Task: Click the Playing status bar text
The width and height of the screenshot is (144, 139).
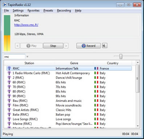Action: coord(8,134)
